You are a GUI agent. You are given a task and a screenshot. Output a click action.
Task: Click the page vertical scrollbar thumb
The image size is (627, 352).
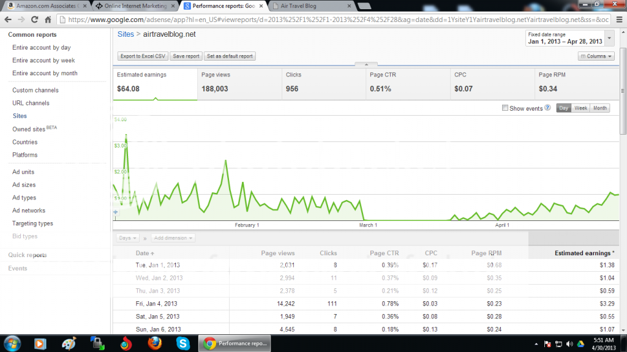point(623,91)
